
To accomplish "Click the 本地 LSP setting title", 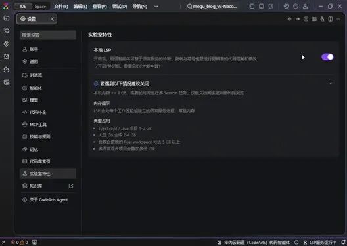I will click(x=103, y=50).
